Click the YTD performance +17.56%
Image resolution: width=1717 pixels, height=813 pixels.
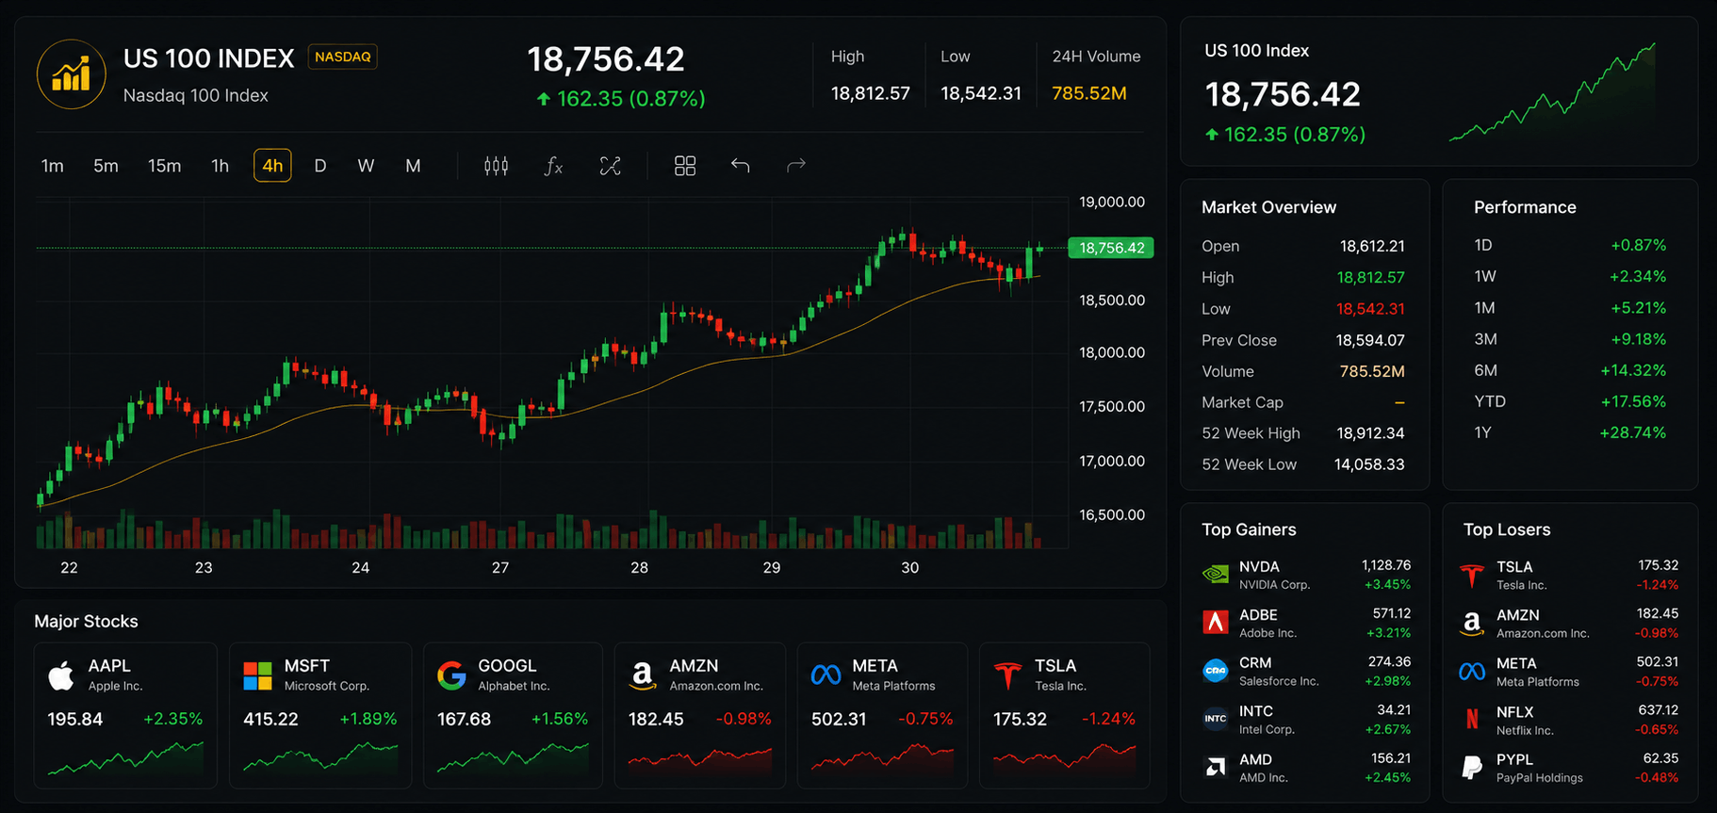[x=1633, y=401]
